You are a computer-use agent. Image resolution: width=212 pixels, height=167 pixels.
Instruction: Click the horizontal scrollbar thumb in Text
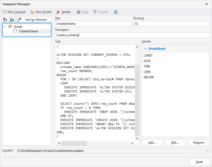(x=74, y=143)
